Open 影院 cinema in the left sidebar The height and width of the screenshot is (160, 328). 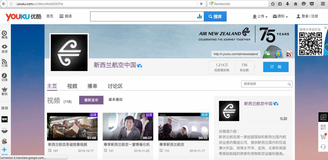click(x=5, y=92)
